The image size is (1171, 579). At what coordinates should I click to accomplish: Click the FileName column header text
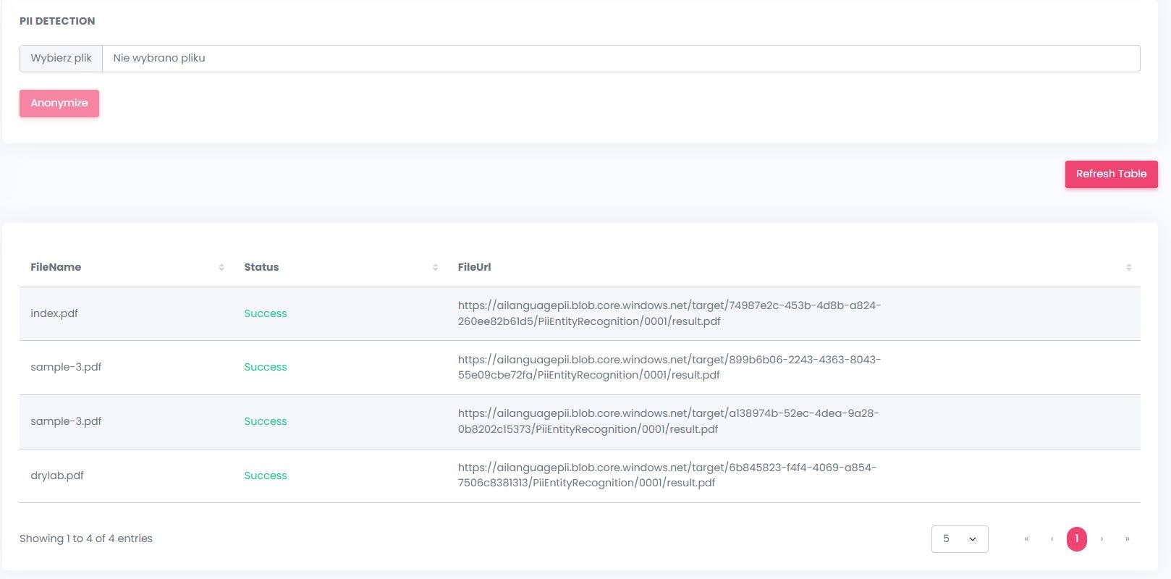[x=56, y=268]
